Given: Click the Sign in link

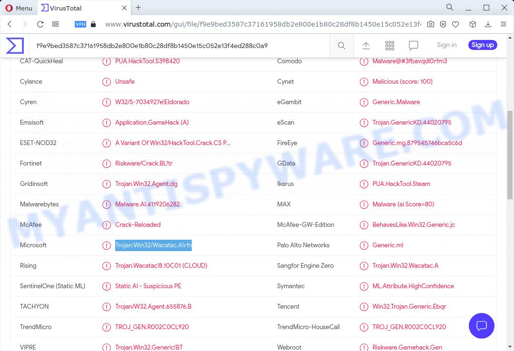Looking at the screenshot, I should point(446,45).
